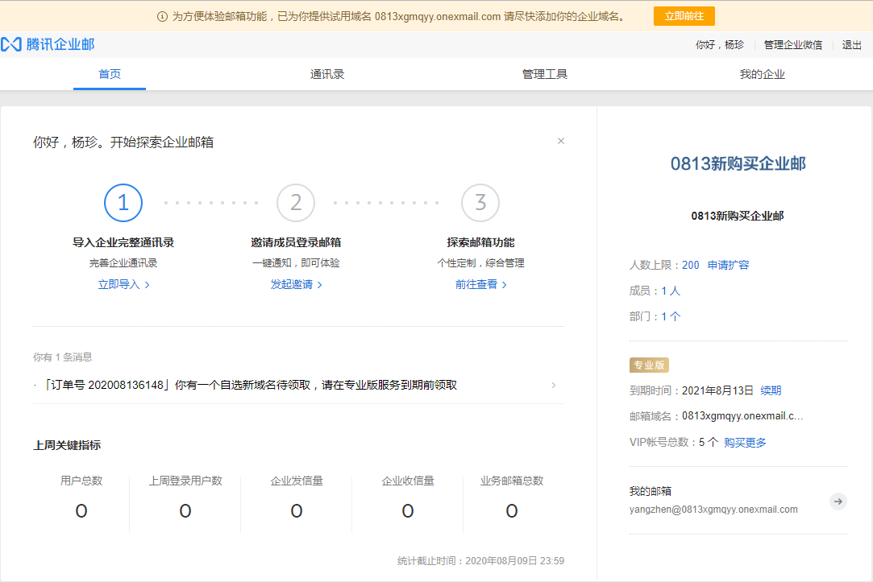
Task: Go to the 我的企业 tab
Action: [x=762, y=74]
